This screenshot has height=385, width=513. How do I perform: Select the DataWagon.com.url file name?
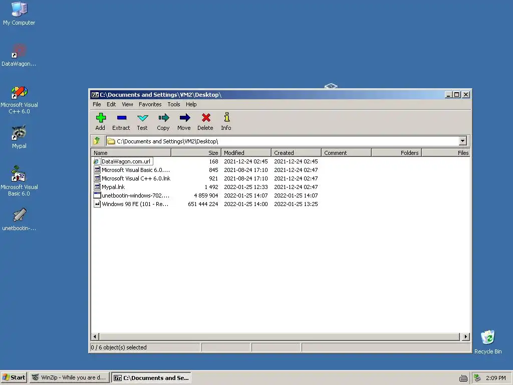[x=126, y=161]
